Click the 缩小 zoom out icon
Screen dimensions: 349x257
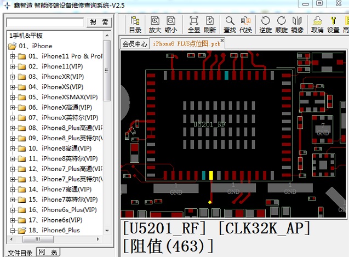point(171,25)
